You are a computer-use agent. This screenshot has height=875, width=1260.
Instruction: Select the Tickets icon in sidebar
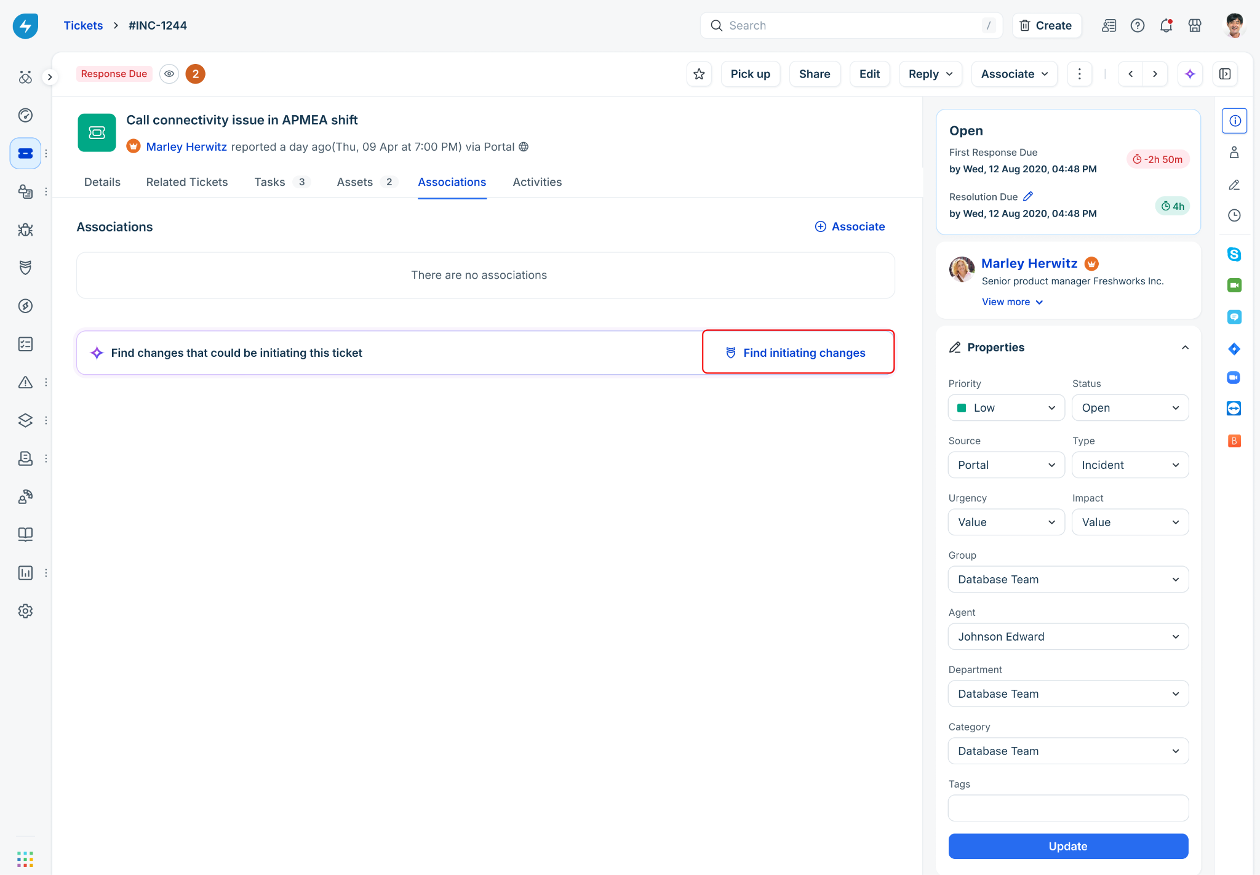pyautogui.click(x=25, y=153)
